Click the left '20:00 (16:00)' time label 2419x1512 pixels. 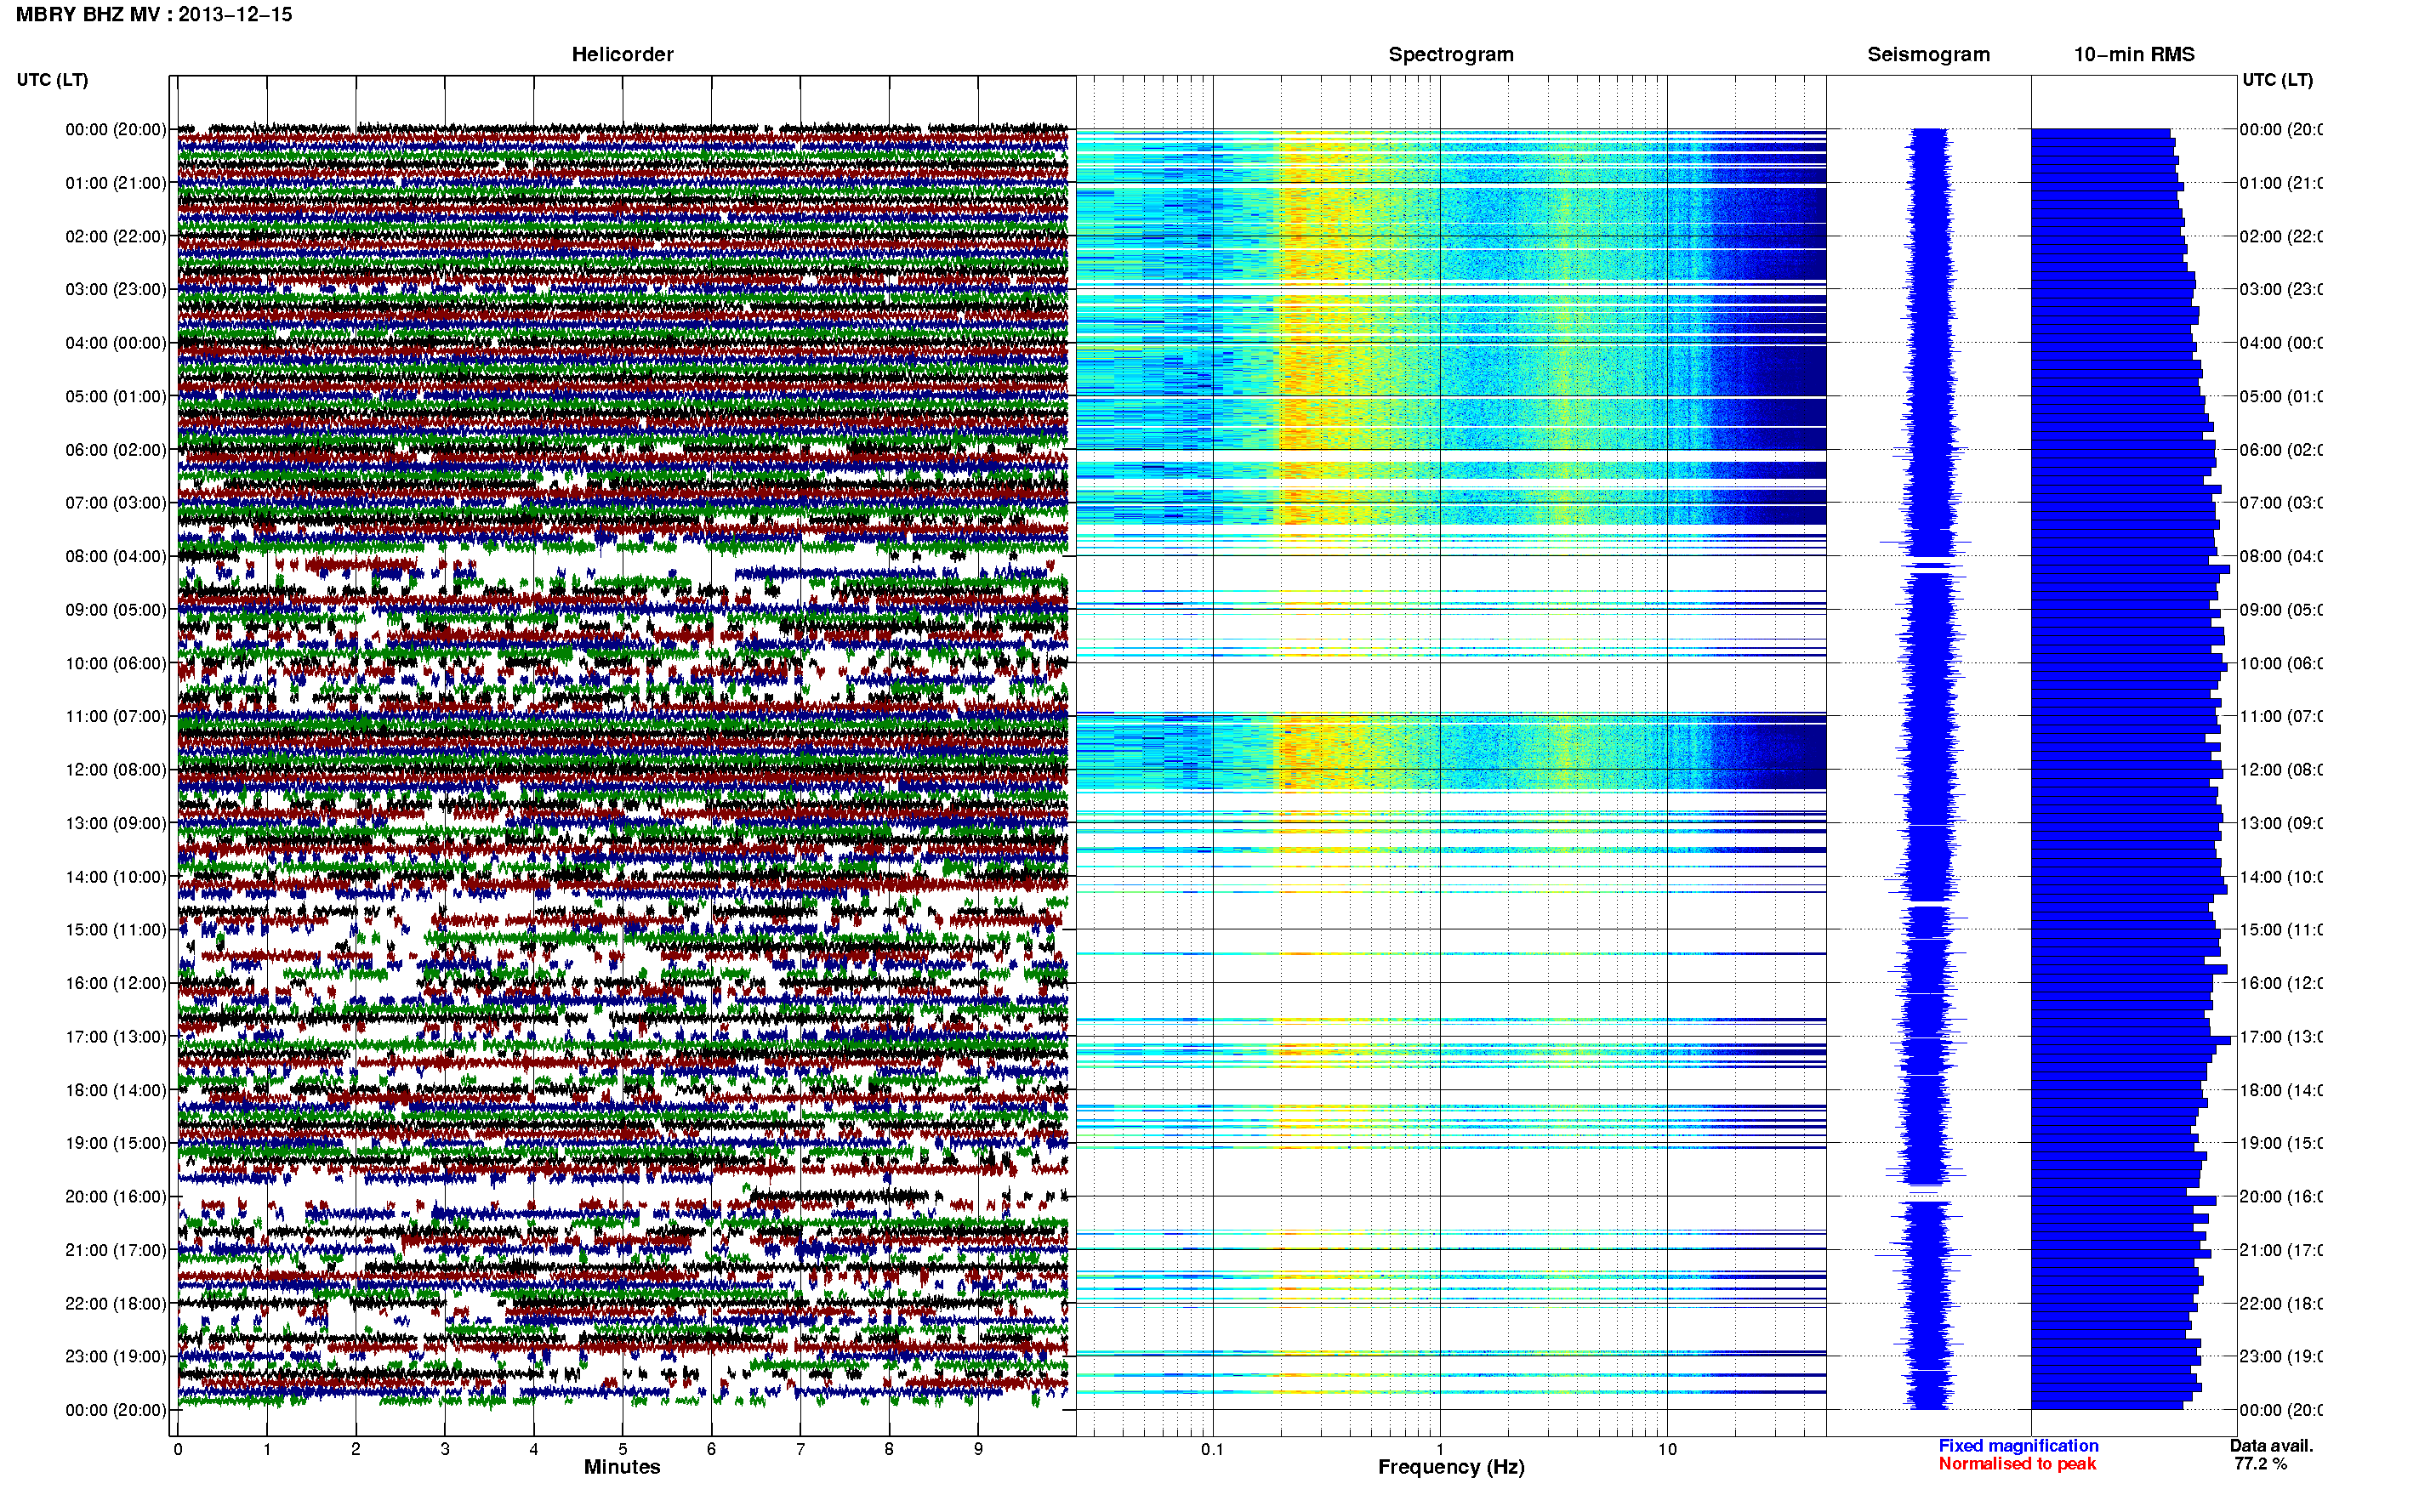coord(116,1197)
